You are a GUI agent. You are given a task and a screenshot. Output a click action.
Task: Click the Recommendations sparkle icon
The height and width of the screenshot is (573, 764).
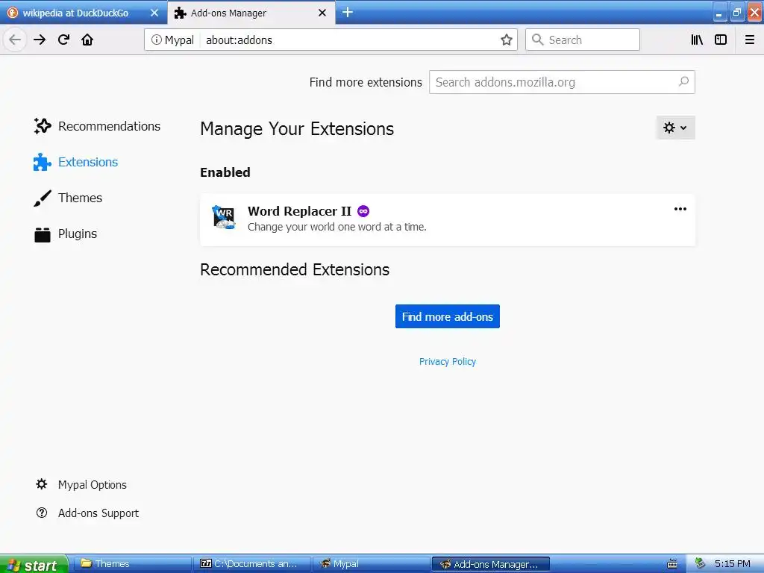coord(43,126)
